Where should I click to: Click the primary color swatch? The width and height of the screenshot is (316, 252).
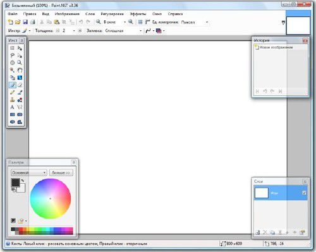coord(15,183)
